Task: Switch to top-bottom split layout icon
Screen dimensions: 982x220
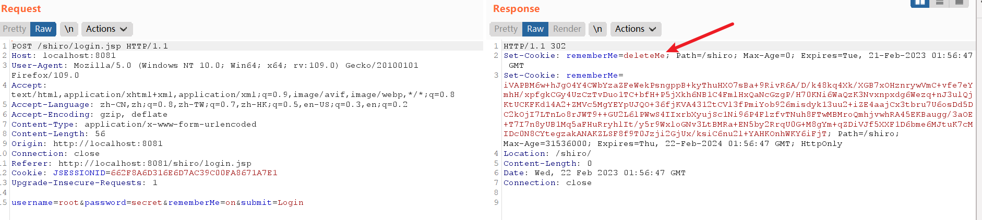Action: (x=940, y=3)
